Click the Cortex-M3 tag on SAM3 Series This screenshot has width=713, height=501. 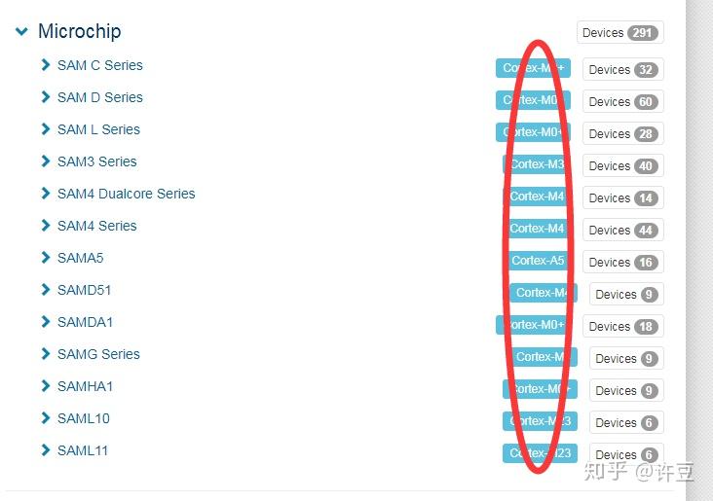click(x=536, y=164)
